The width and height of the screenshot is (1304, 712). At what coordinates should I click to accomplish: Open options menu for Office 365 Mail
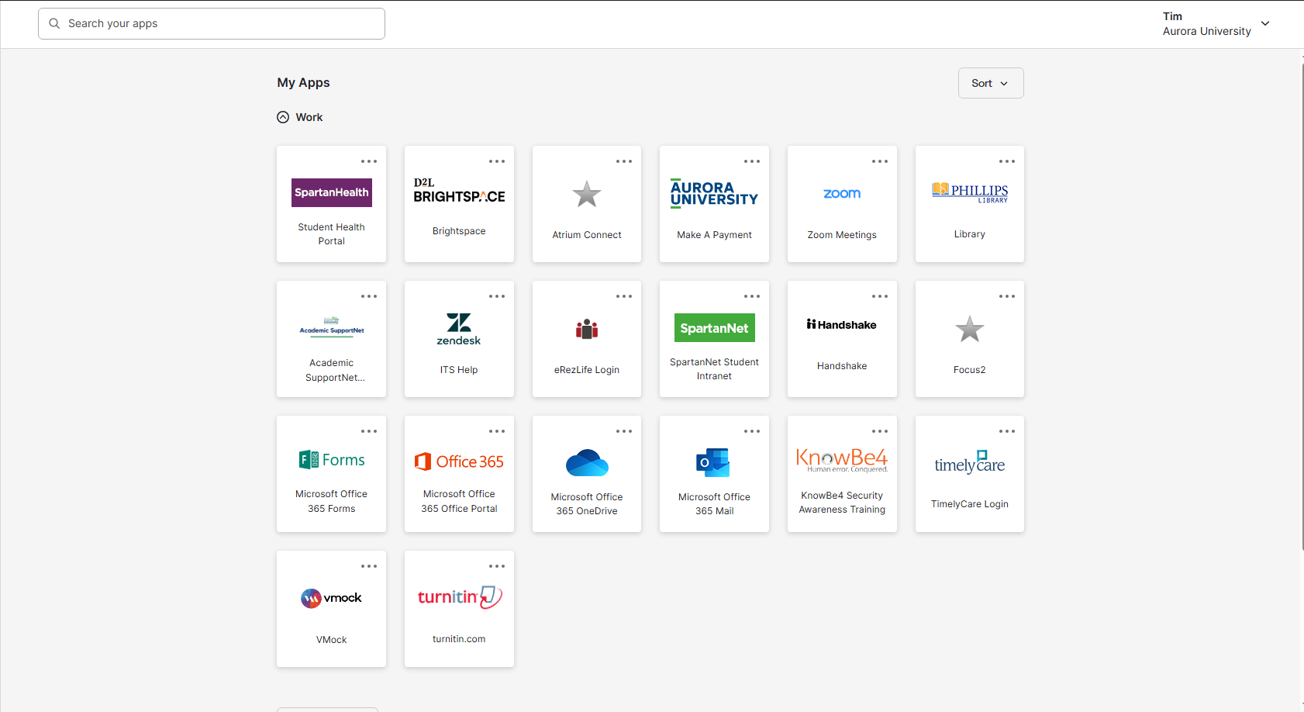coord(752,431)
